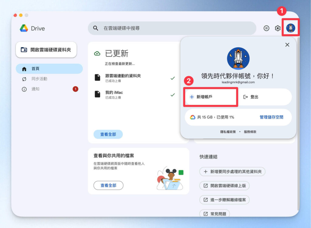Viewport: 311px width, 228px height.
Task: Click the rocket profile avatar in top bar
Action: click(291, 28)
